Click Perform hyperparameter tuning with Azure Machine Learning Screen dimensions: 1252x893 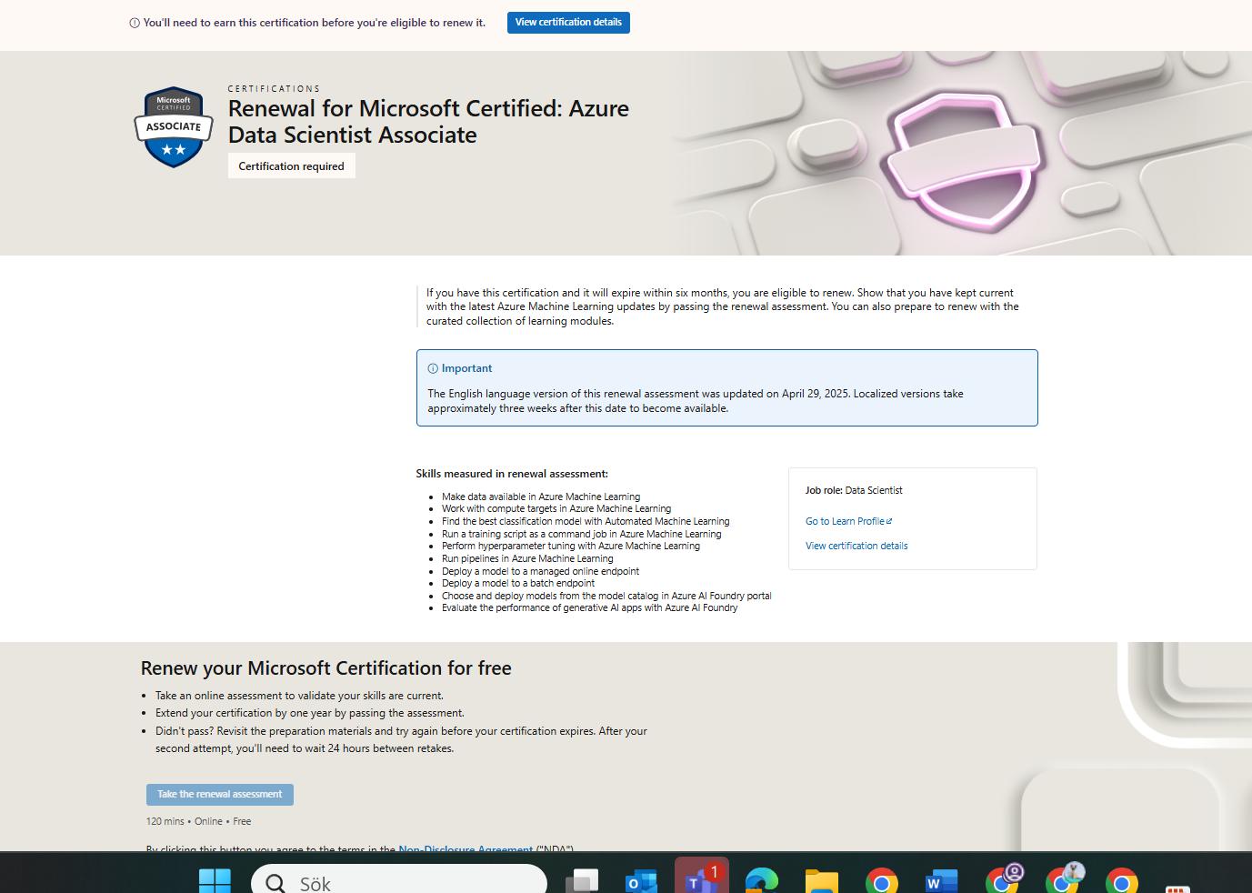(571, 546)
